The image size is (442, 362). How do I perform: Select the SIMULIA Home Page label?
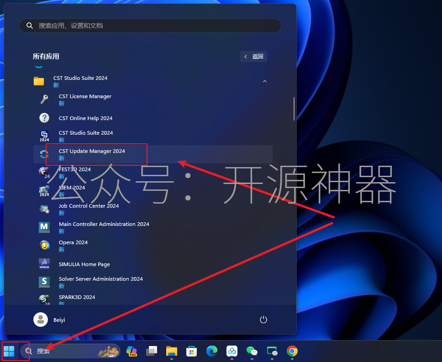(x=84, y=264)
